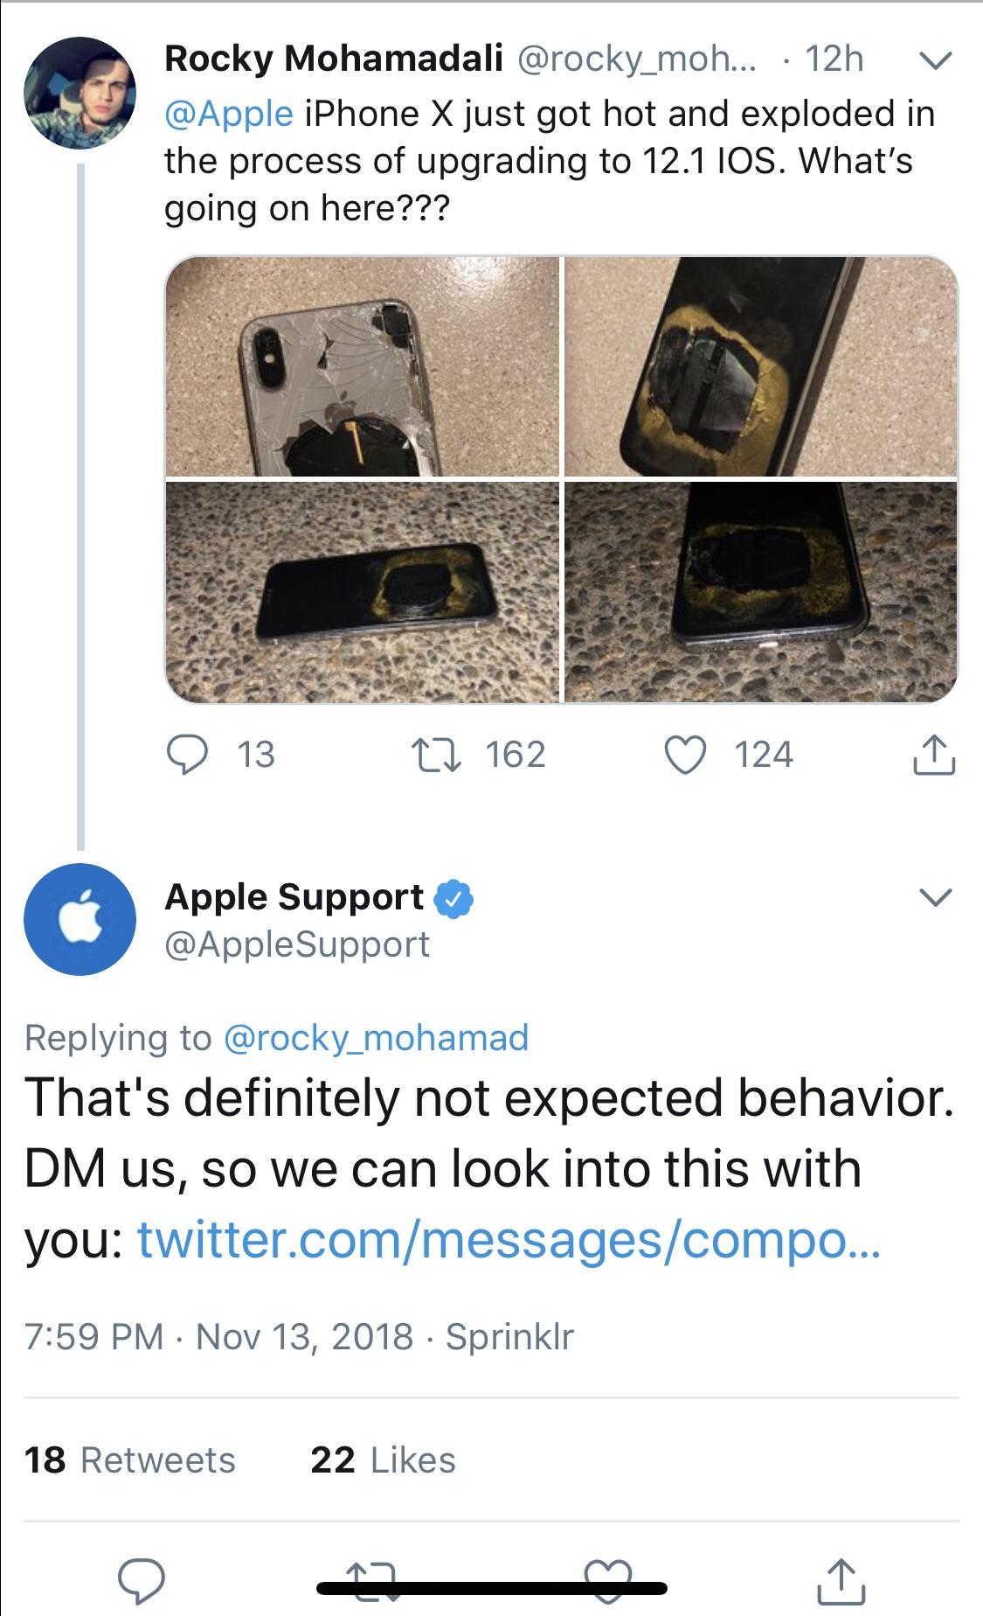Open the Apple Support profile avatar

tap(80, 919)
